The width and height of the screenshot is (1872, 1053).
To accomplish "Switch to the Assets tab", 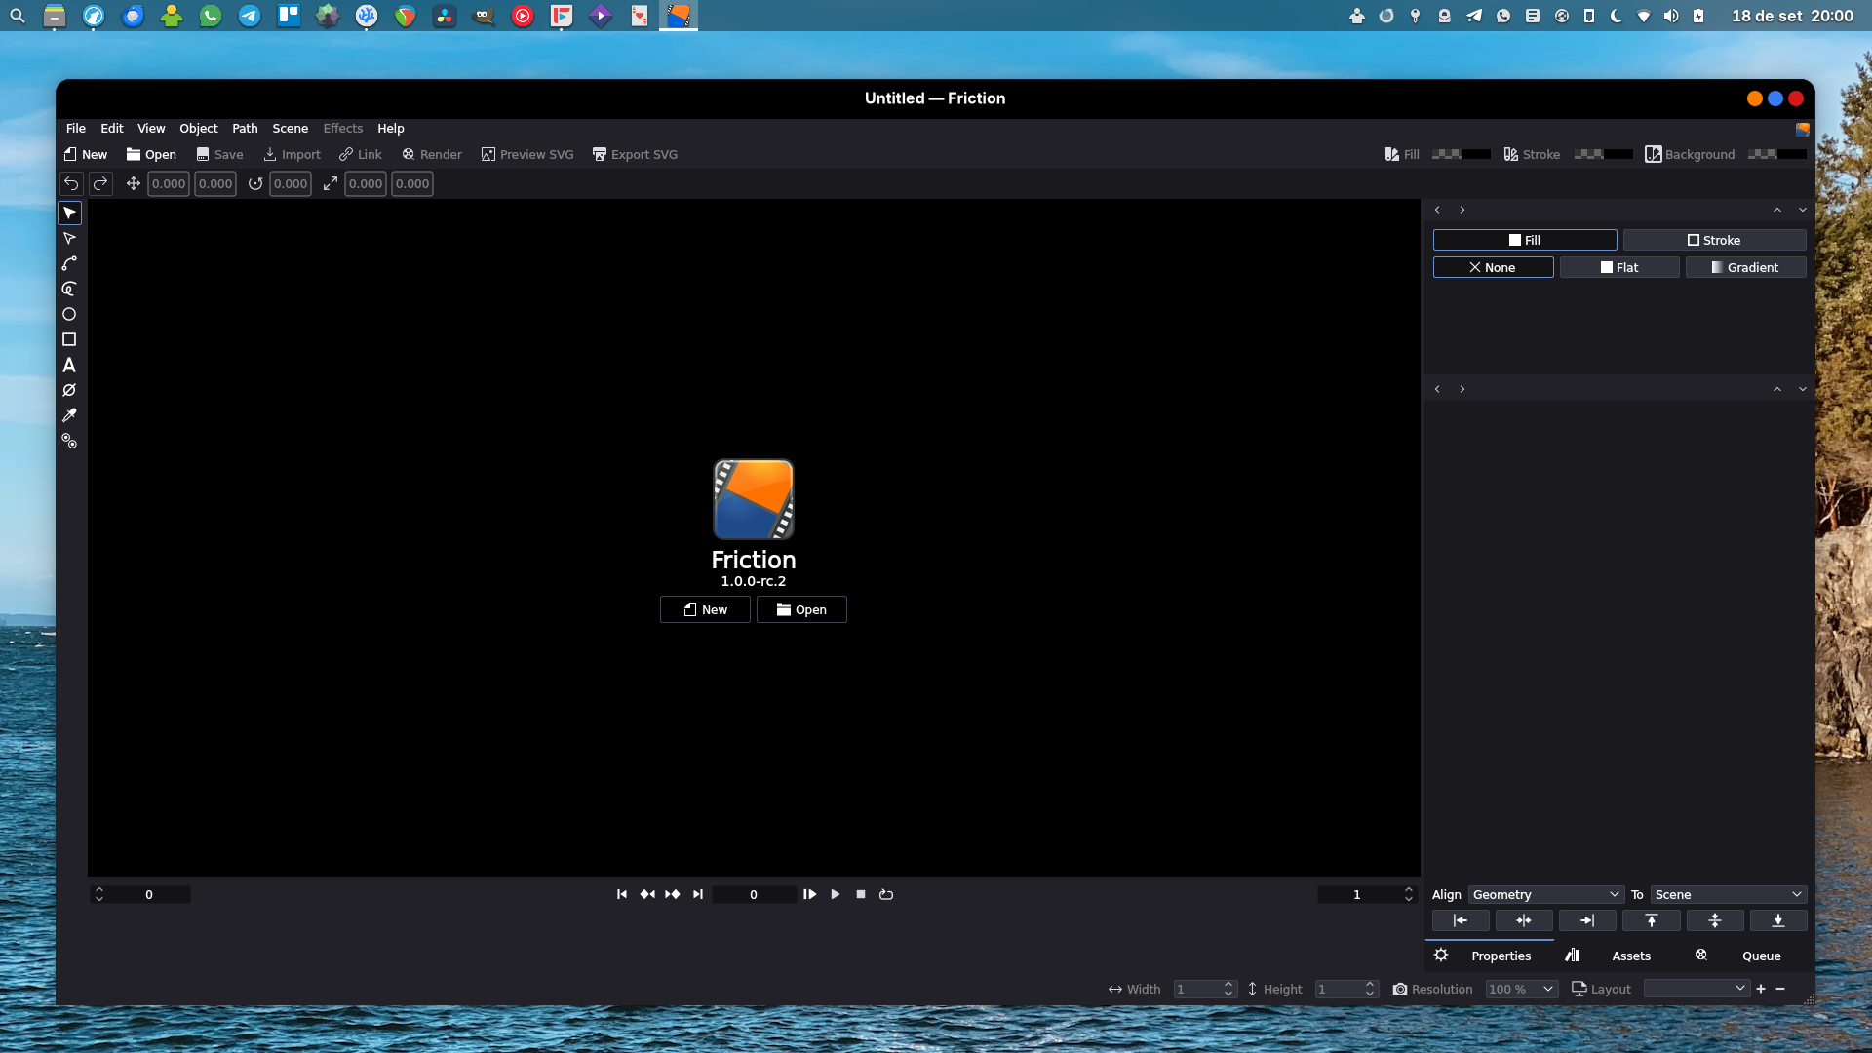I will click(1630, 955).
